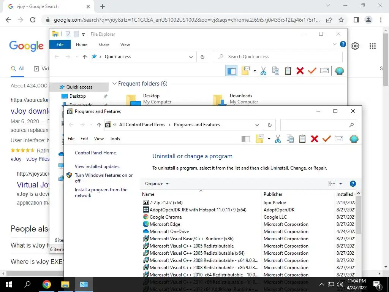The image size is (389, 292).
Task: Click red X Delete icon in File Explorer toolbar
Action: 300,71
